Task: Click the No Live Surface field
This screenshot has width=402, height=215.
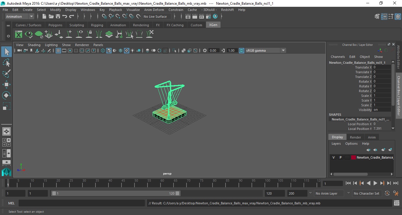Action: [157, 17]
